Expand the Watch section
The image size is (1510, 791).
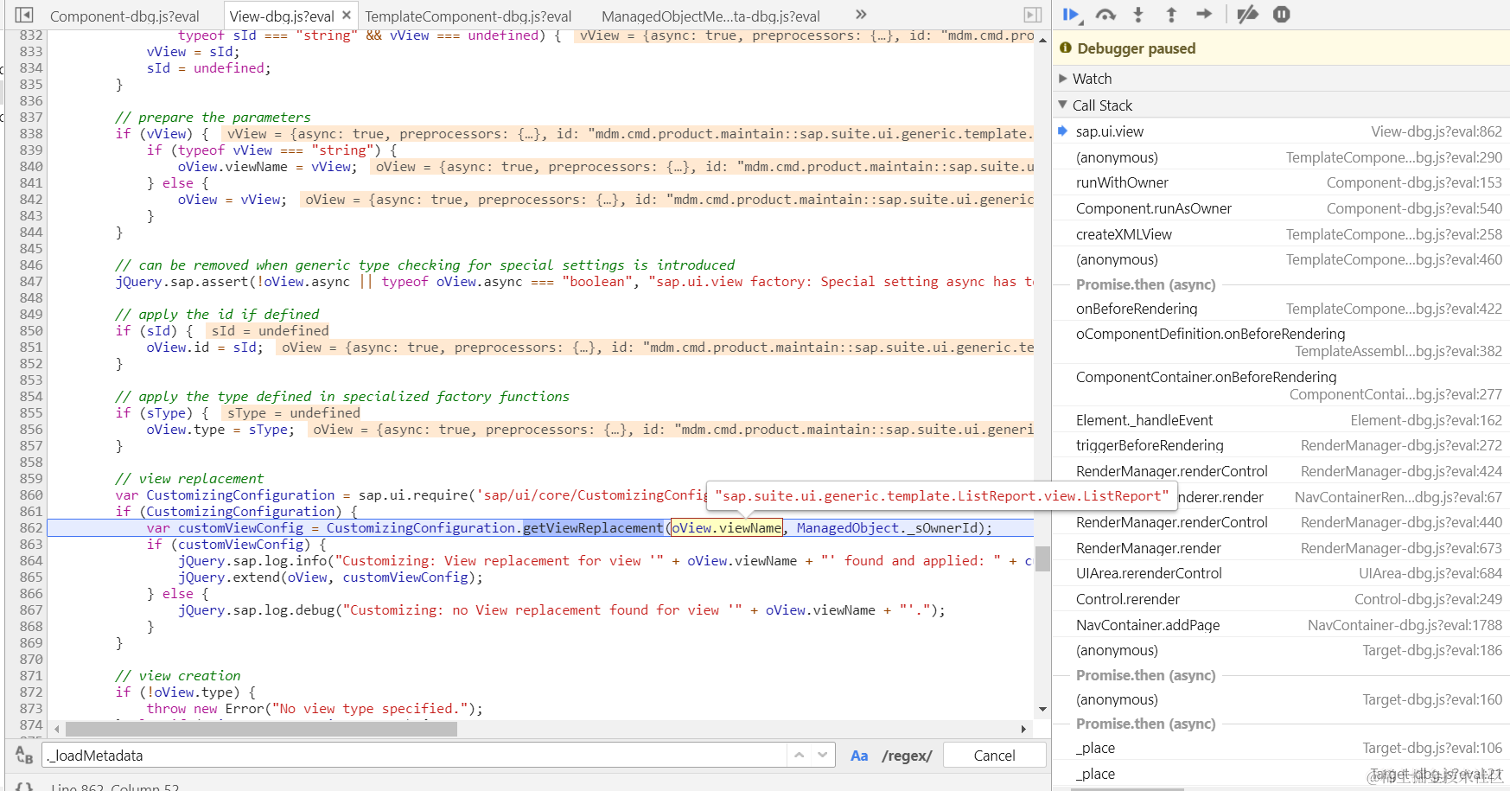pos(1281,79)
